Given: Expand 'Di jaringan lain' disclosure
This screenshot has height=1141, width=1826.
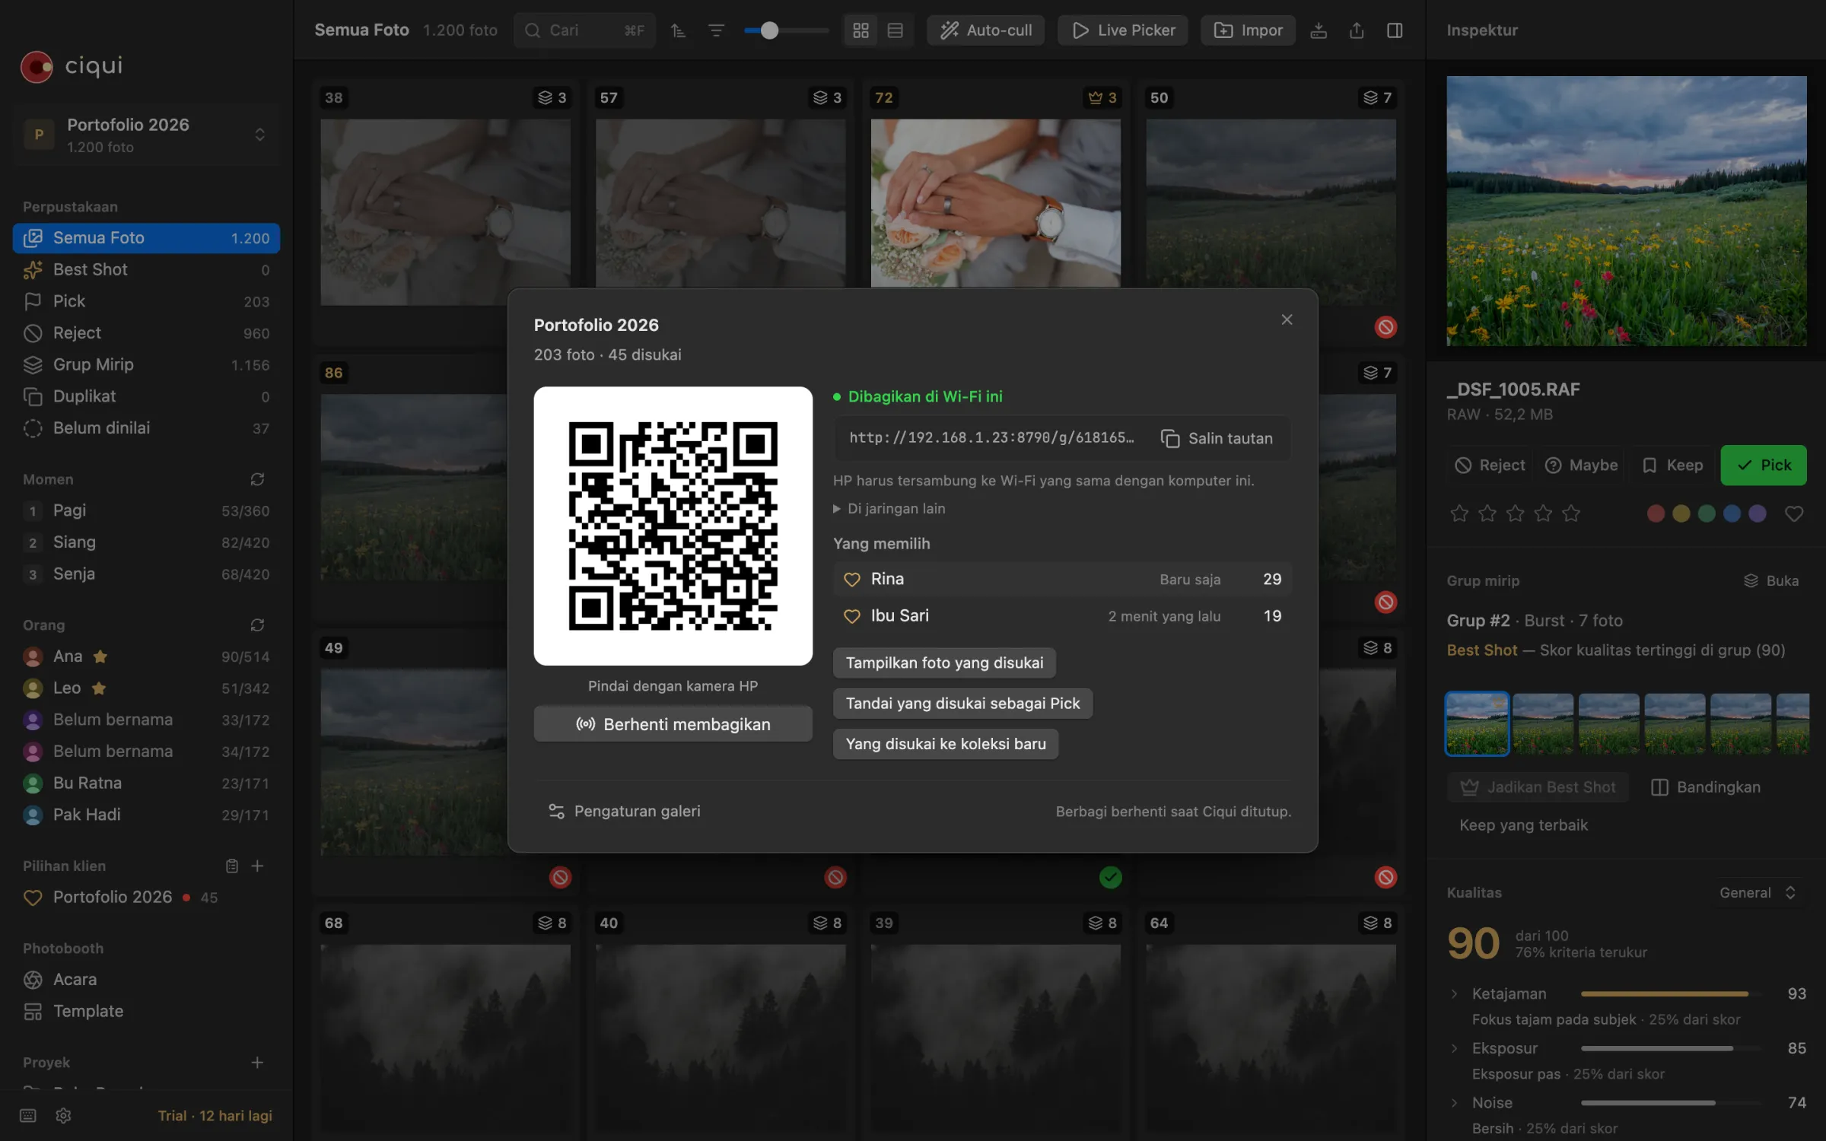Looking at the screenshot, I should (889, 508).
